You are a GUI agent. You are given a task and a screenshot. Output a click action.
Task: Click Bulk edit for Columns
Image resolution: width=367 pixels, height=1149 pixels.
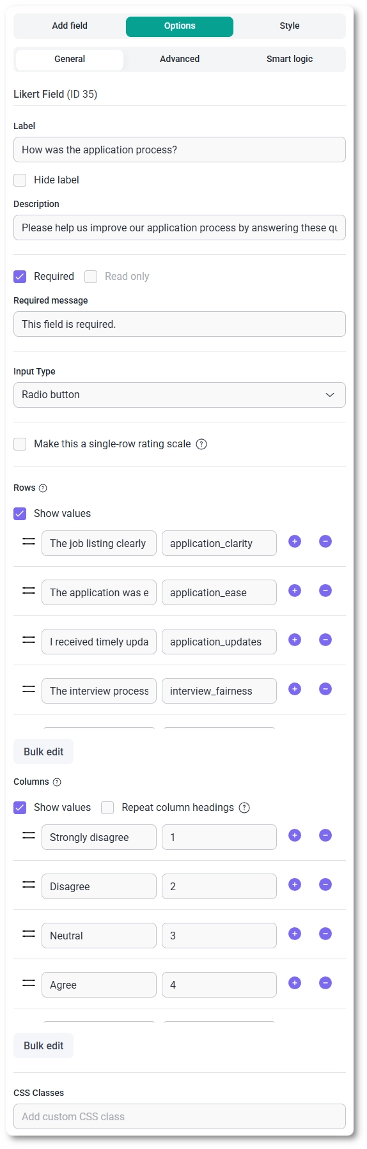43,1045
